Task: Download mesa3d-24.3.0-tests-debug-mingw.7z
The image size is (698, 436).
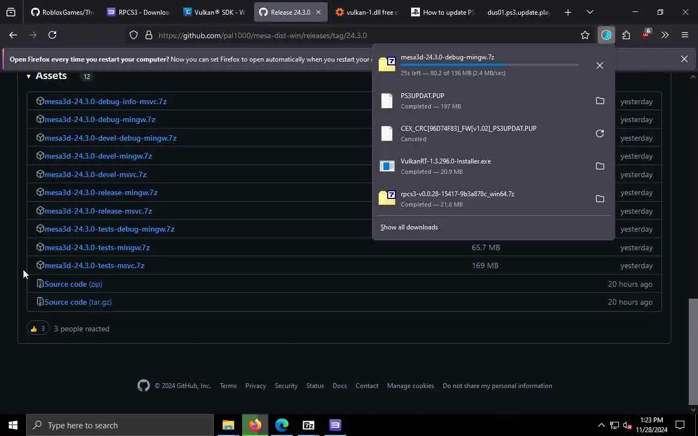Action: click(110, 229)
